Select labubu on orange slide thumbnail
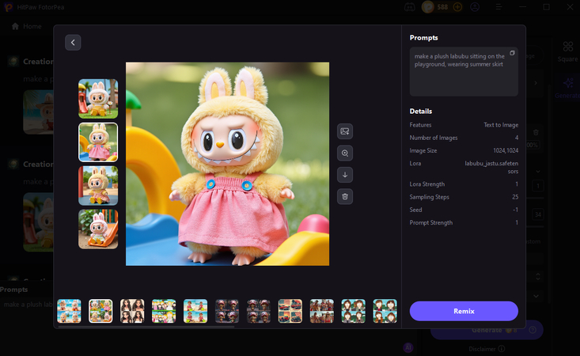 [98, 229]
